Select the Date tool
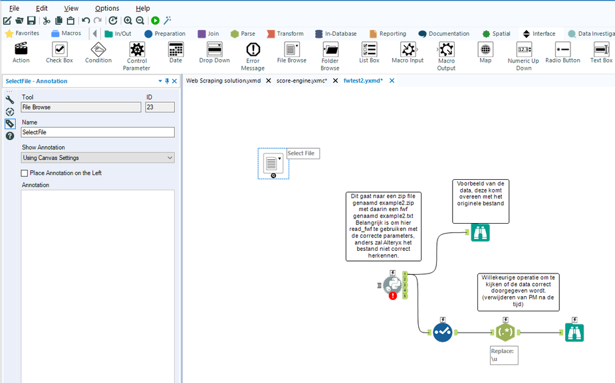Screen dimensions: 615x383 [176, 53]
